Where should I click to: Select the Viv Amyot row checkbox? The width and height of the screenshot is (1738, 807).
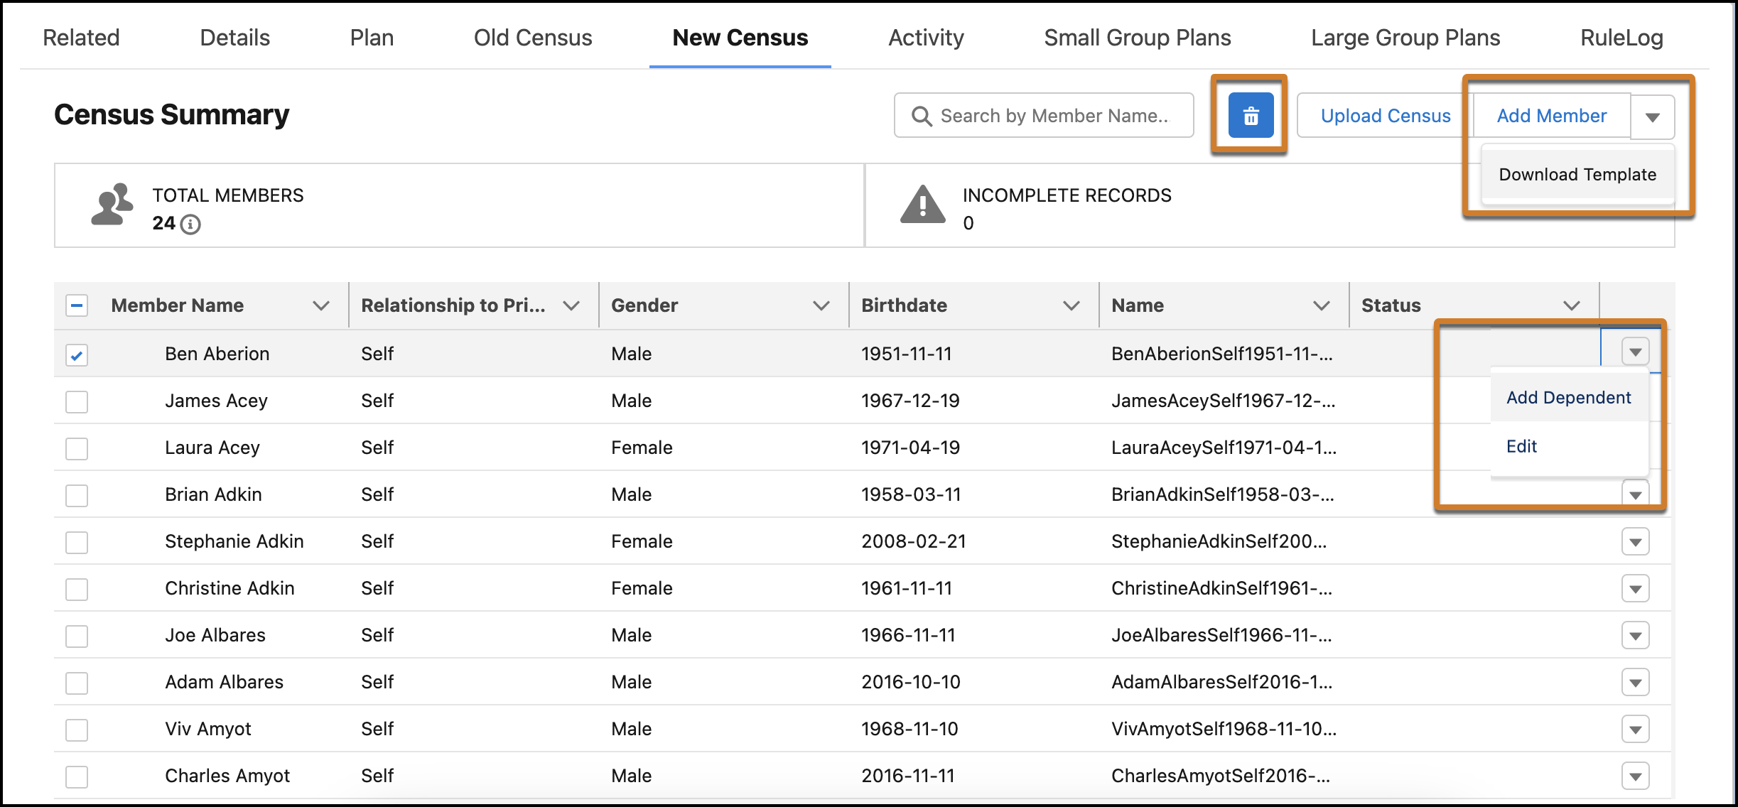tap(77, 730)
